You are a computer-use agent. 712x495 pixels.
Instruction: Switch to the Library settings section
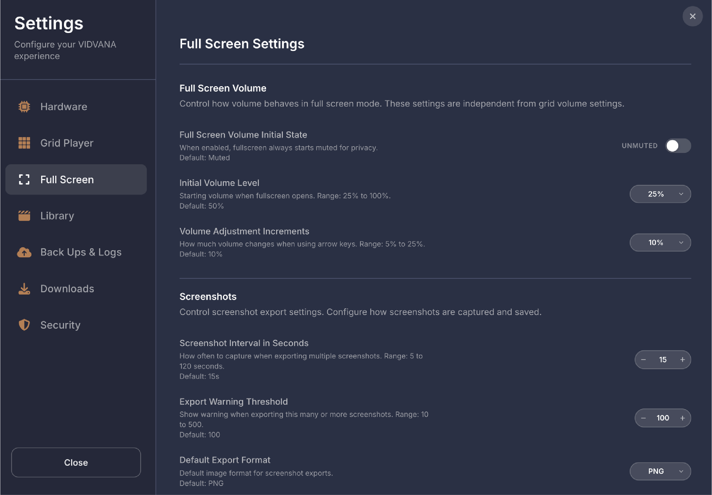tap(57, 216)
